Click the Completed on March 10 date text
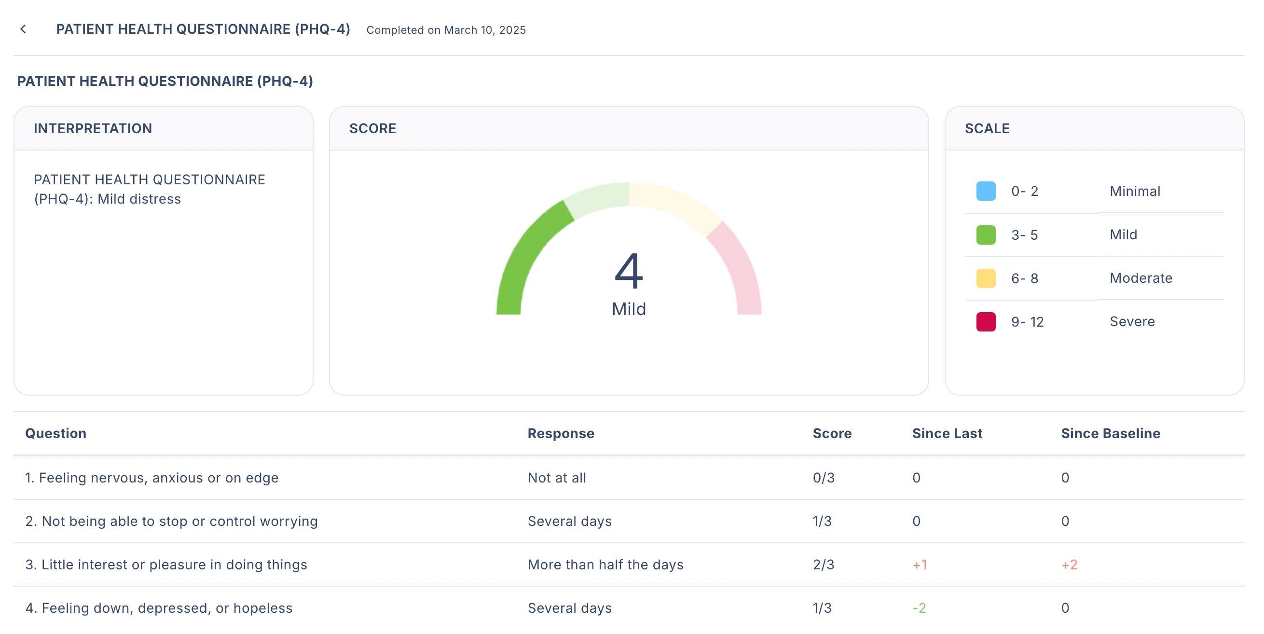The height and width of the screenshot is (634, 1264). (x=446, y=30)
